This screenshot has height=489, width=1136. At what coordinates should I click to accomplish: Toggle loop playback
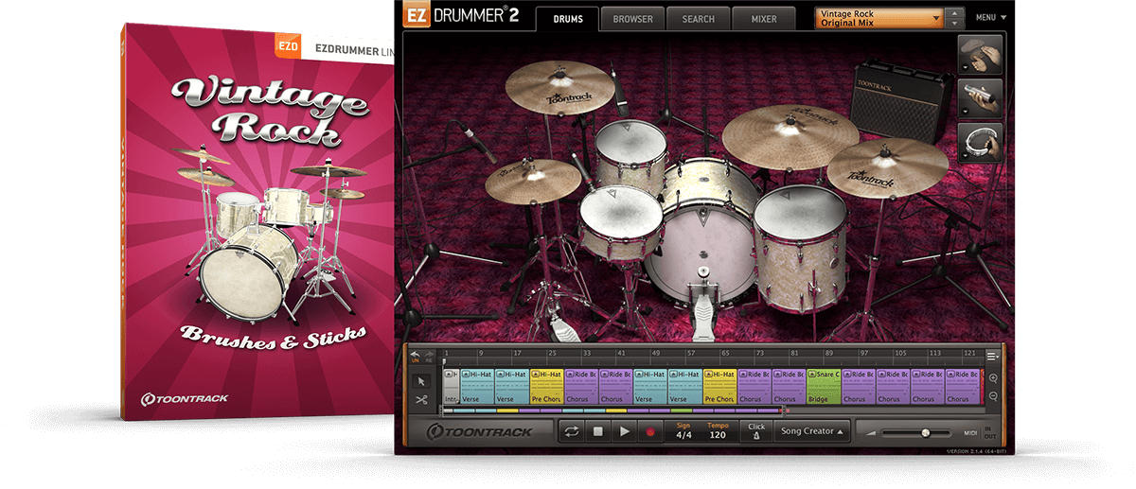click(x=572, y=431)
